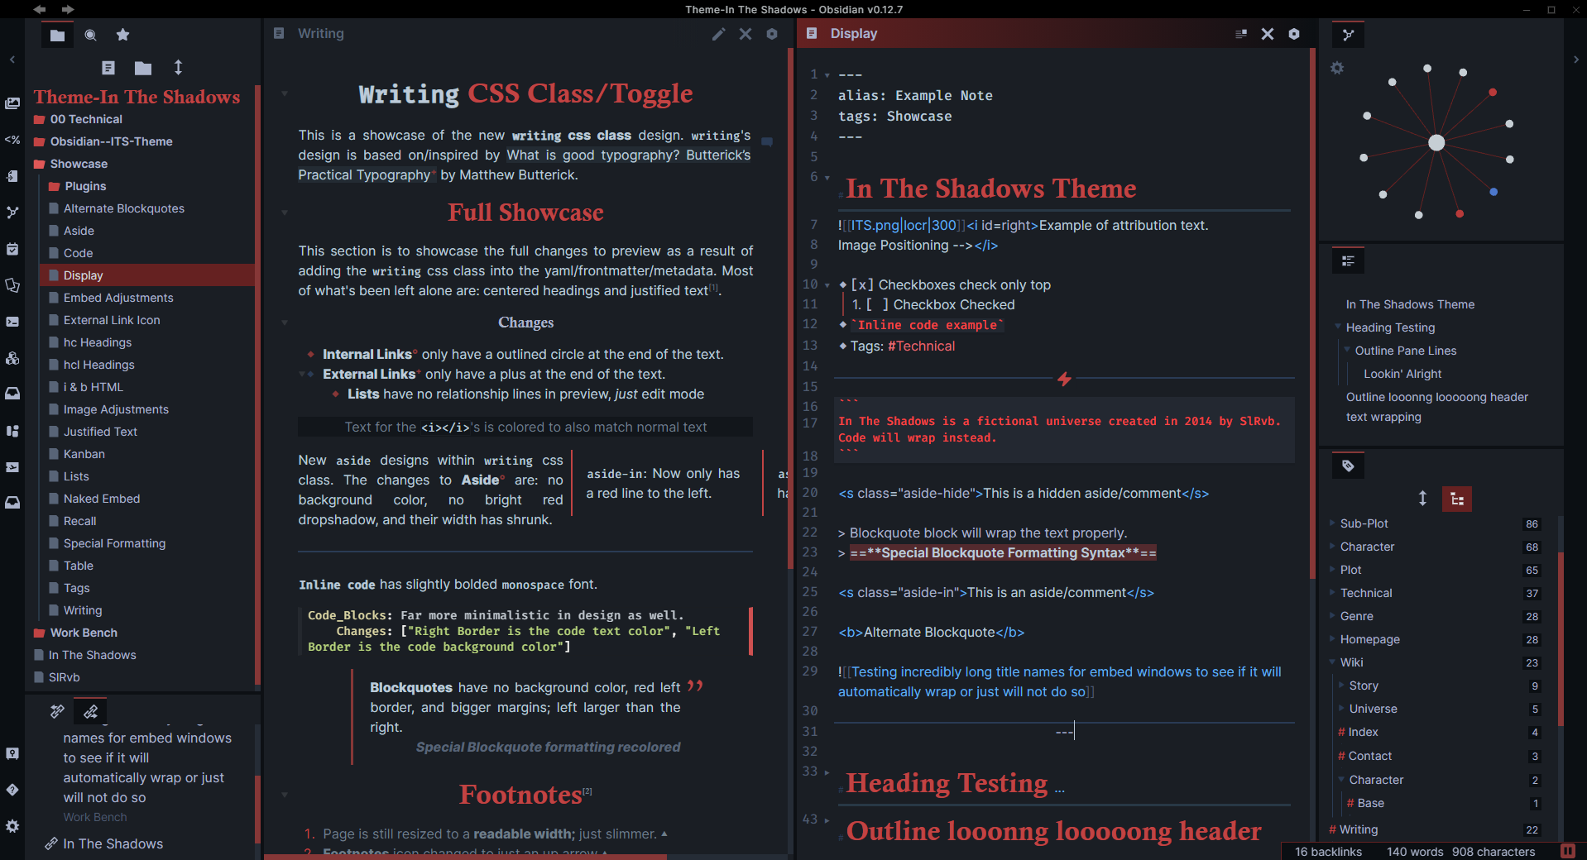The image size is (1587, 860).
Task: Click the central node in local graph
Action: (1436, 142)
